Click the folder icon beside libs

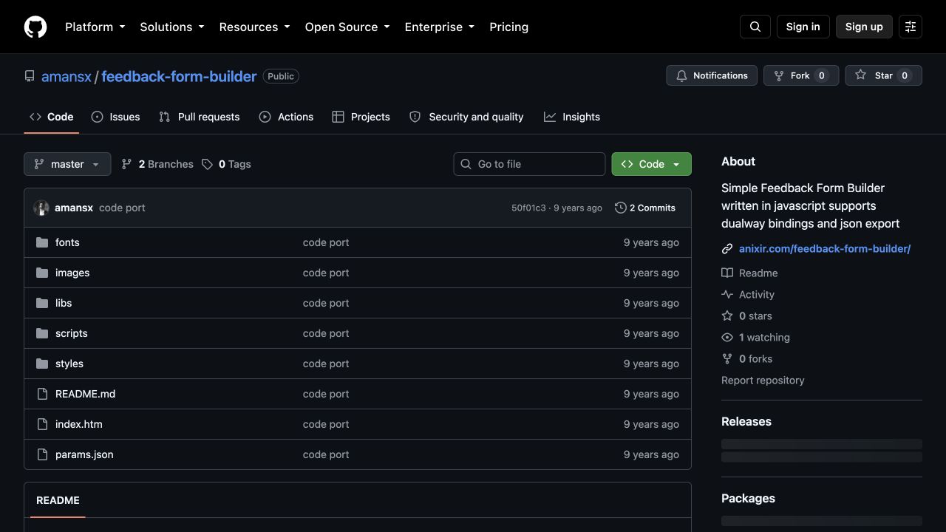coord(42,303)
